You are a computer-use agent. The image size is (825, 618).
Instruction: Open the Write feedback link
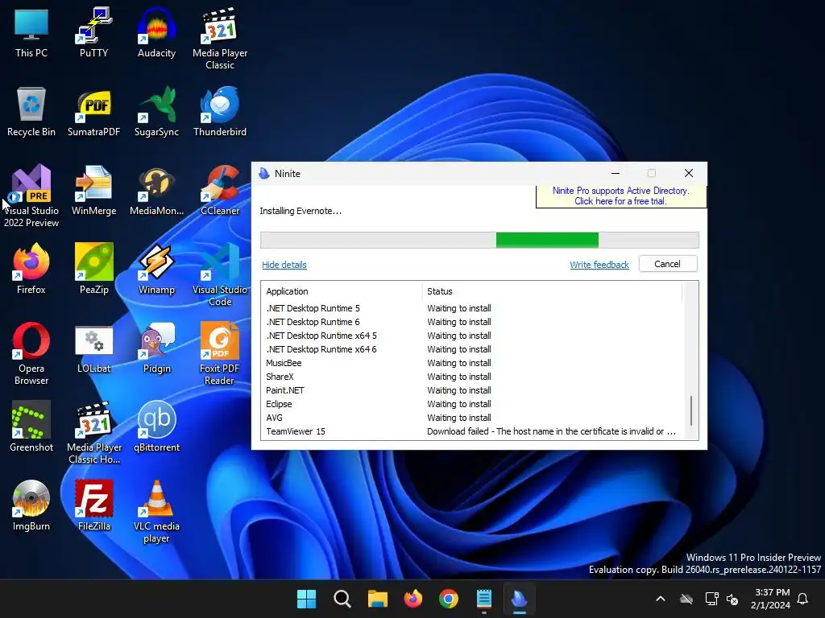[599, 265]
